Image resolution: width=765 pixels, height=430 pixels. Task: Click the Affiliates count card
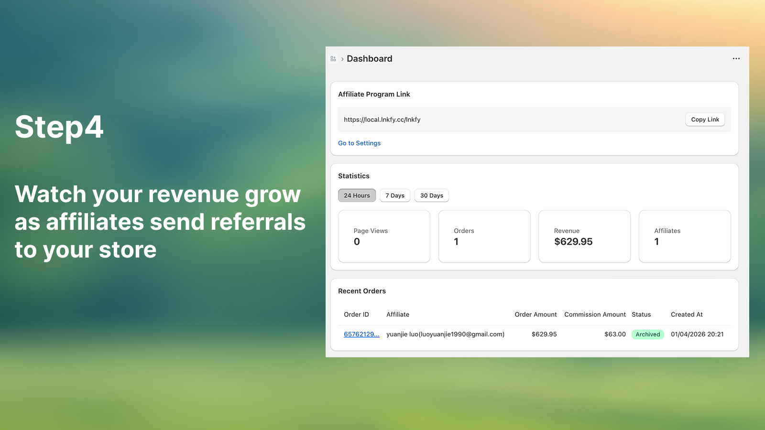685,236
